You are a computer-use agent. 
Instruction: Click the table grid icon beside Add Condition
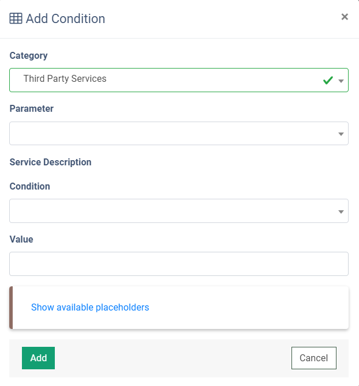(x=16, y=18)
